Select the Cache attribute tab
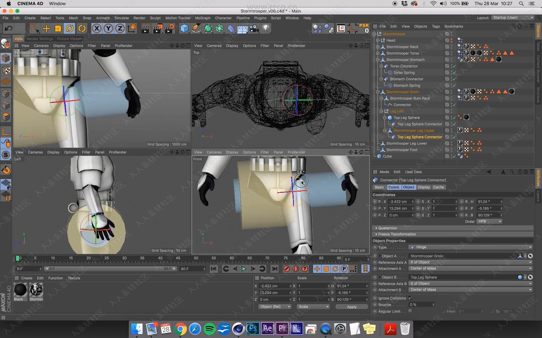The image size is (542, 338). point(438,187)
